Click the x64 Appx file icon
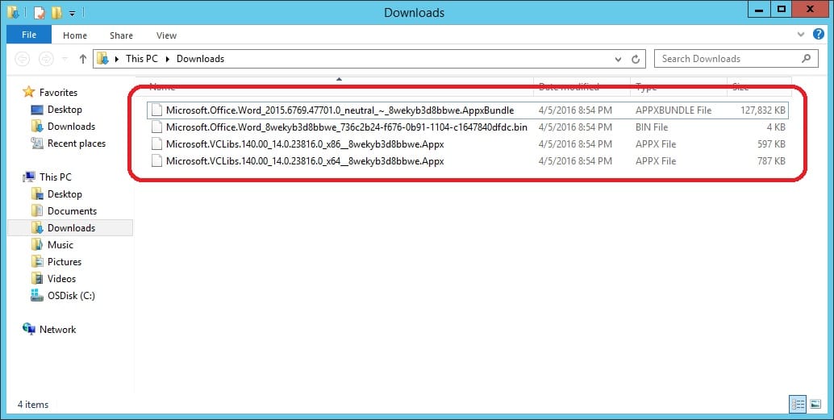 156,161
